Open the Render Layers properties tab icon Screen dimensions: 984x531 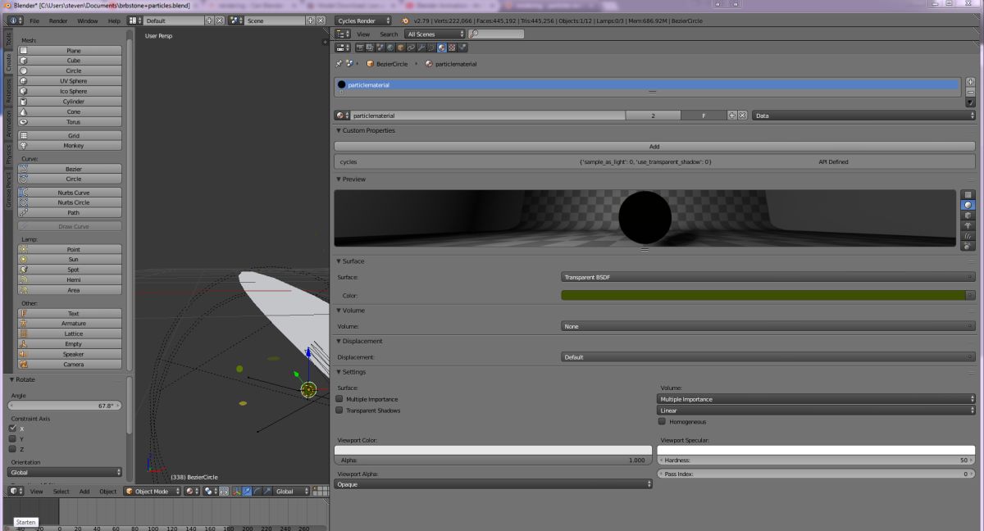click(369, 48)
